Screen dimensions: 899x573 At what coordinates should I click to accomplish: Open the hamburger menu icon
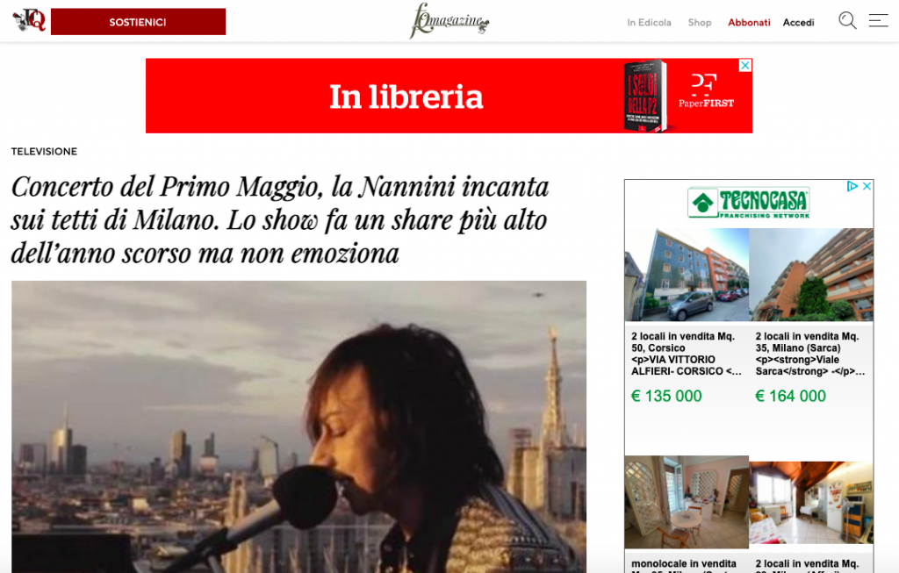coord(878,21)
